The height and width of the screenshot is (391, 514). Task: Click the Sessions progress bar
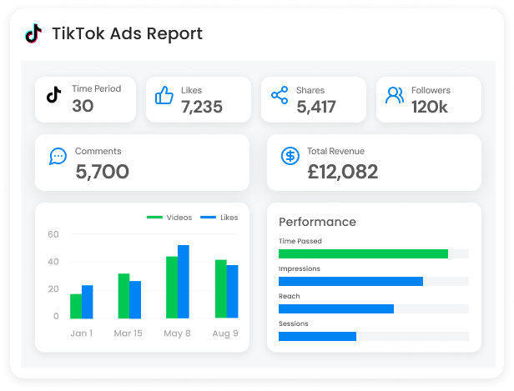374,336
